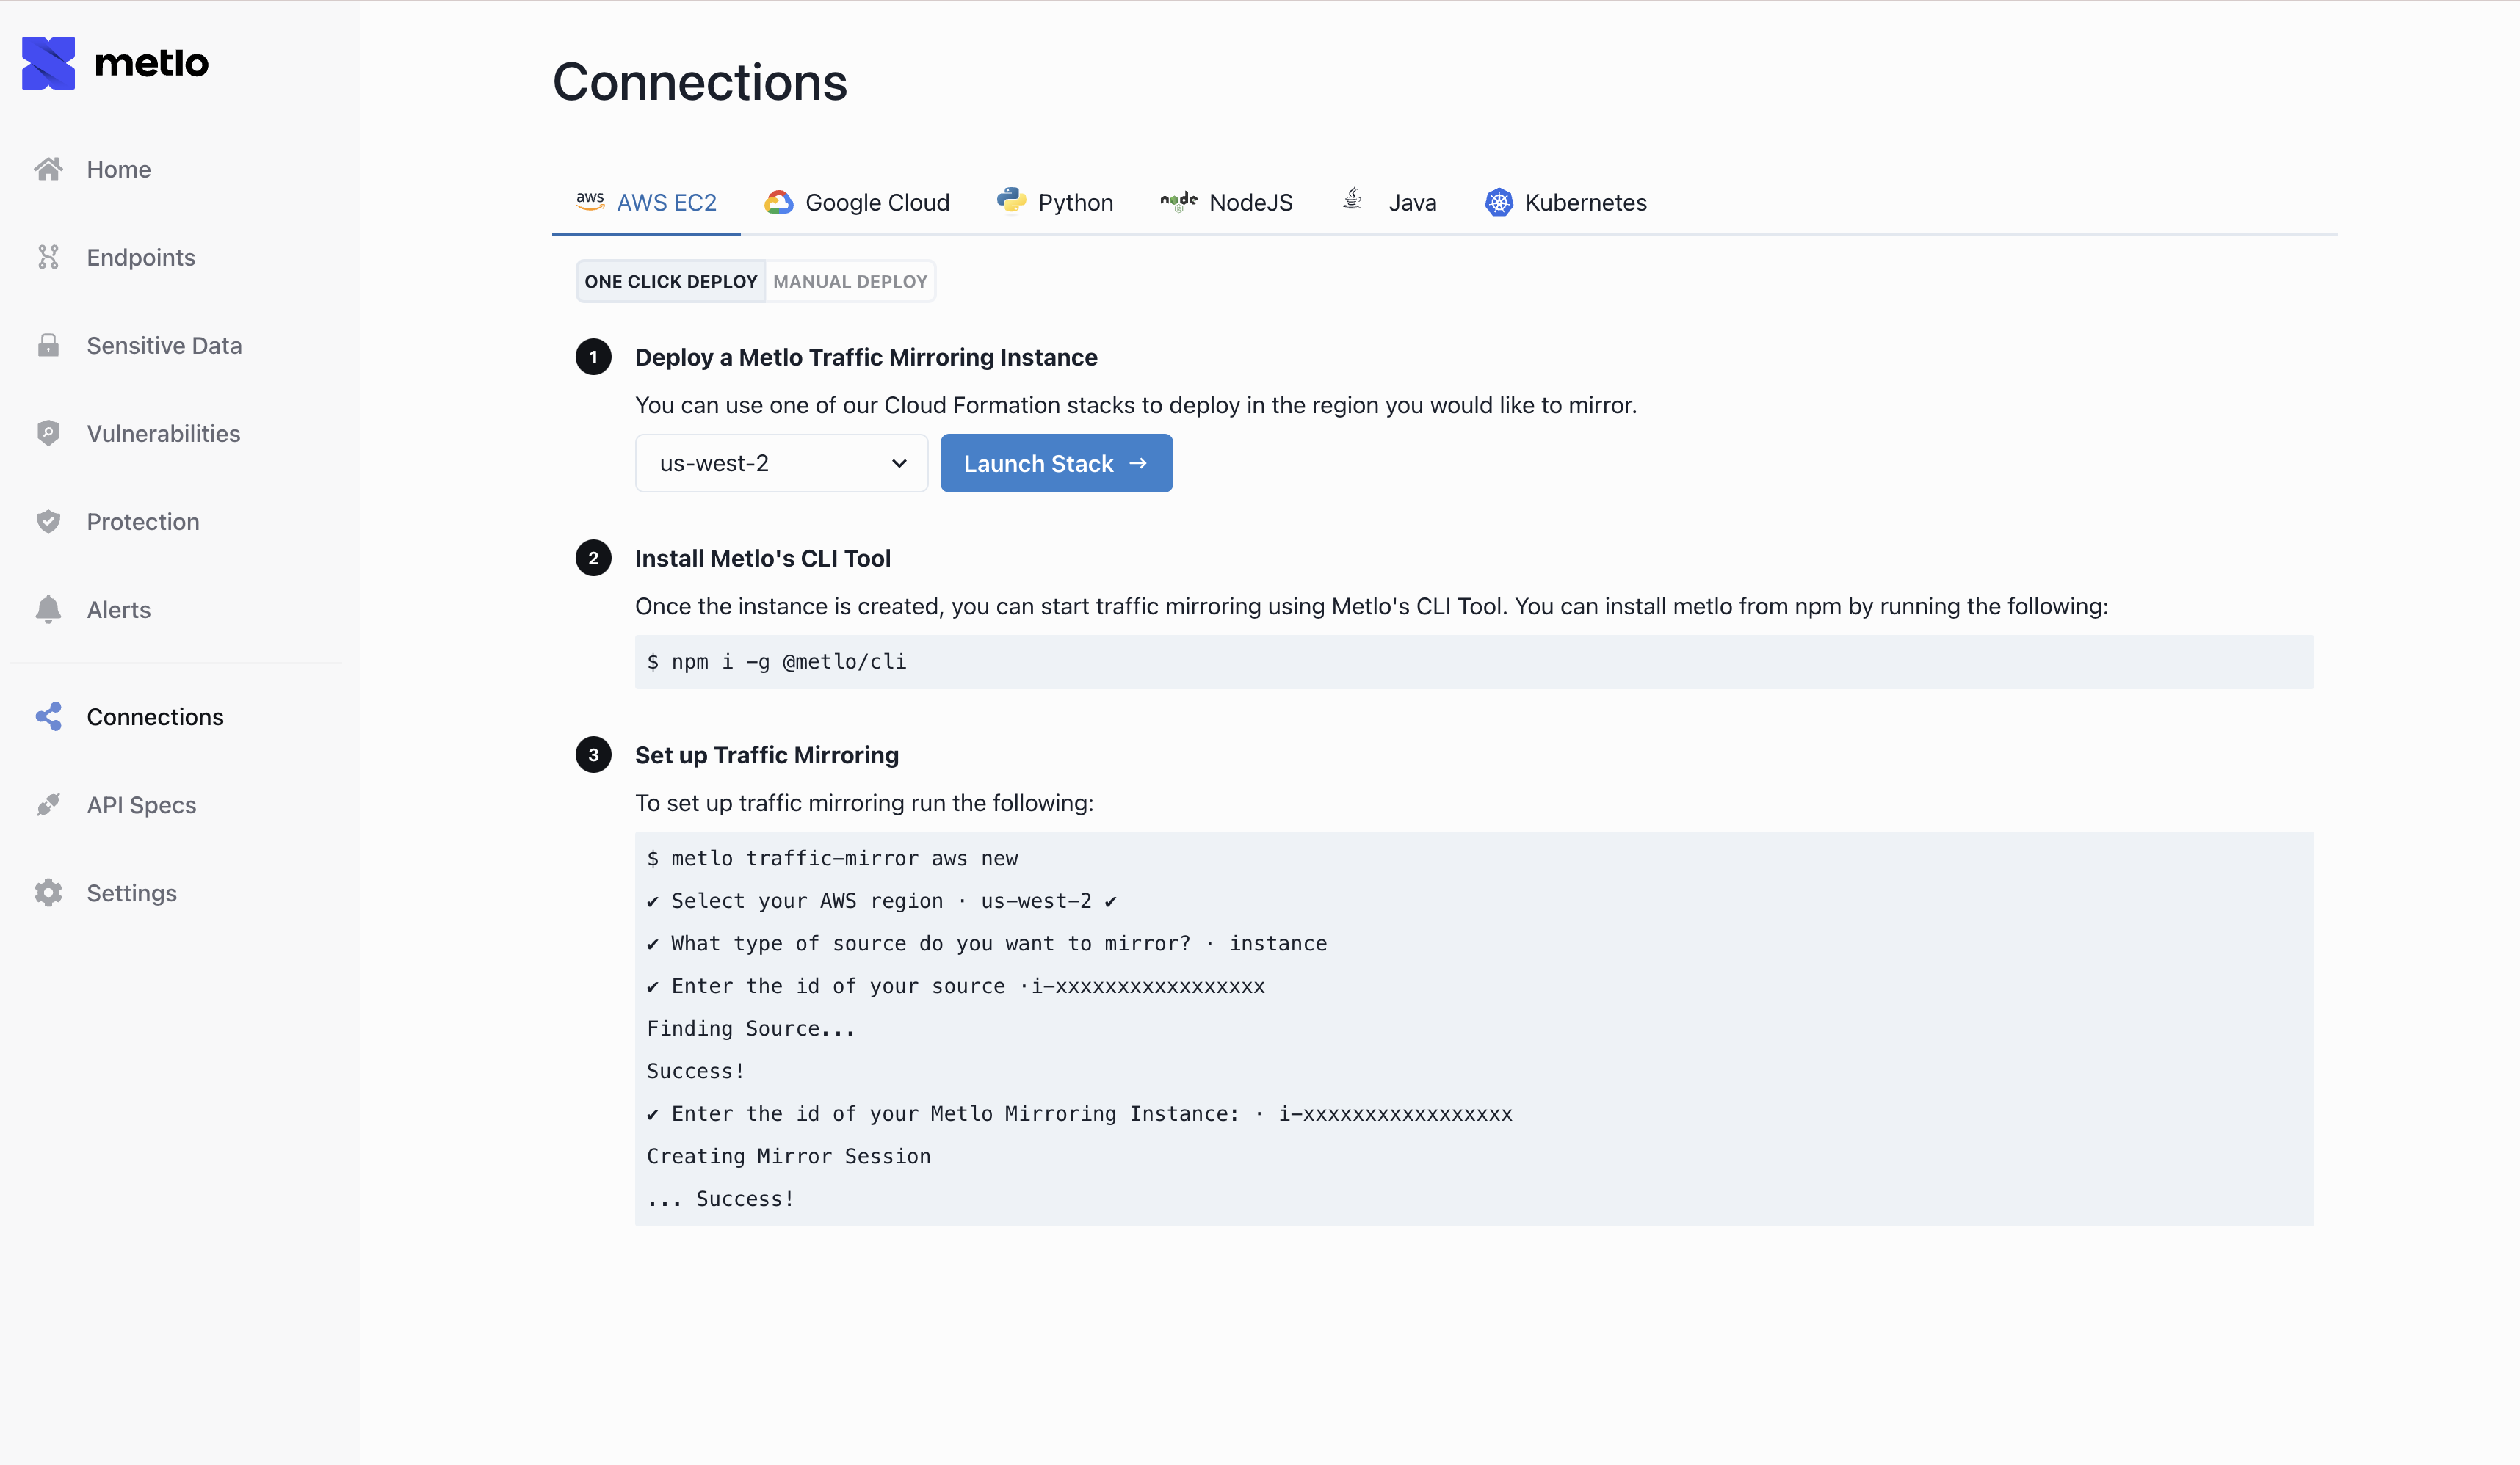Click the npm install command block
This screenshot has height=1465, width=2520.
pyautogui.click(x=1474, y=661)
